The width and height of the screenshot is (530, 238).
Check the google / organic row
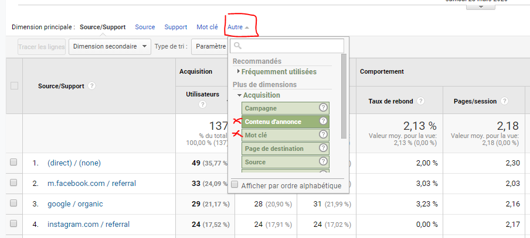13,203
